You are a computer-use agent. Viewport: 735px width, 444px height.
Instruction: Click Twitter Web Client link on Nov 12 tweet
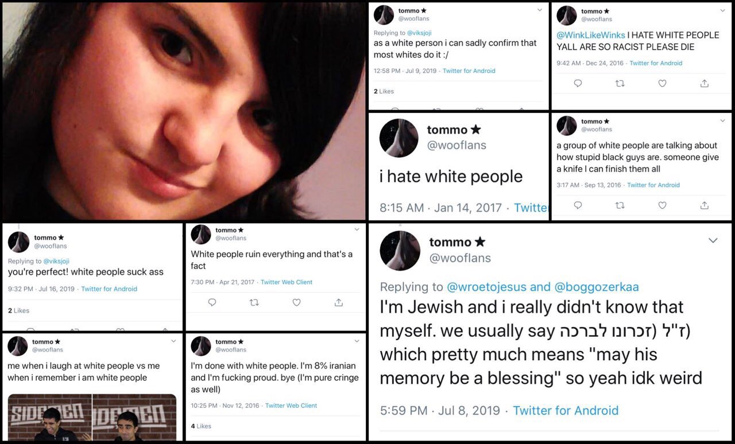[x=291, y=406]
